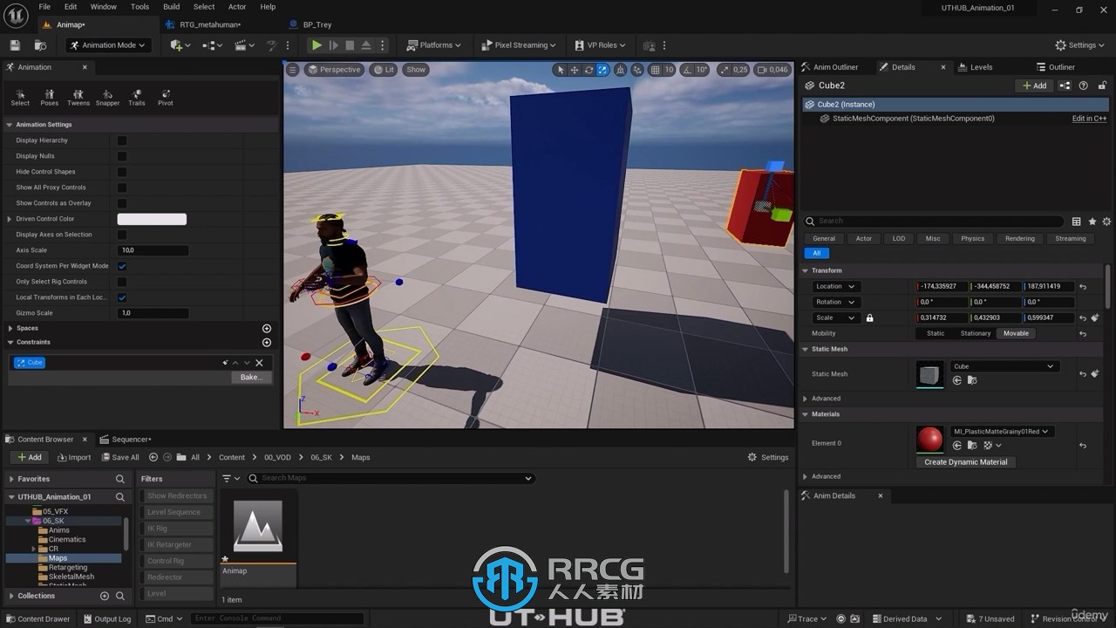Viewport: 1116px width, 628px height.
Task: Toggle the Scale lock icon in Transform
Action: pyautogui.click(x=869, y=317)
